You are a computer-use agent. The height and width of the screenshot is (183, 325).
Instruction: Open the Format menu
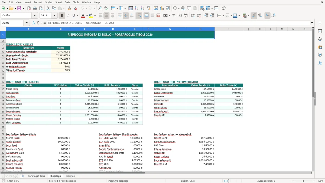(38, 2)
